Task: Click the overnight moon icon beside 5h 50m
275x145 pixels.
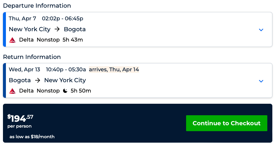Action: (65, 91)
